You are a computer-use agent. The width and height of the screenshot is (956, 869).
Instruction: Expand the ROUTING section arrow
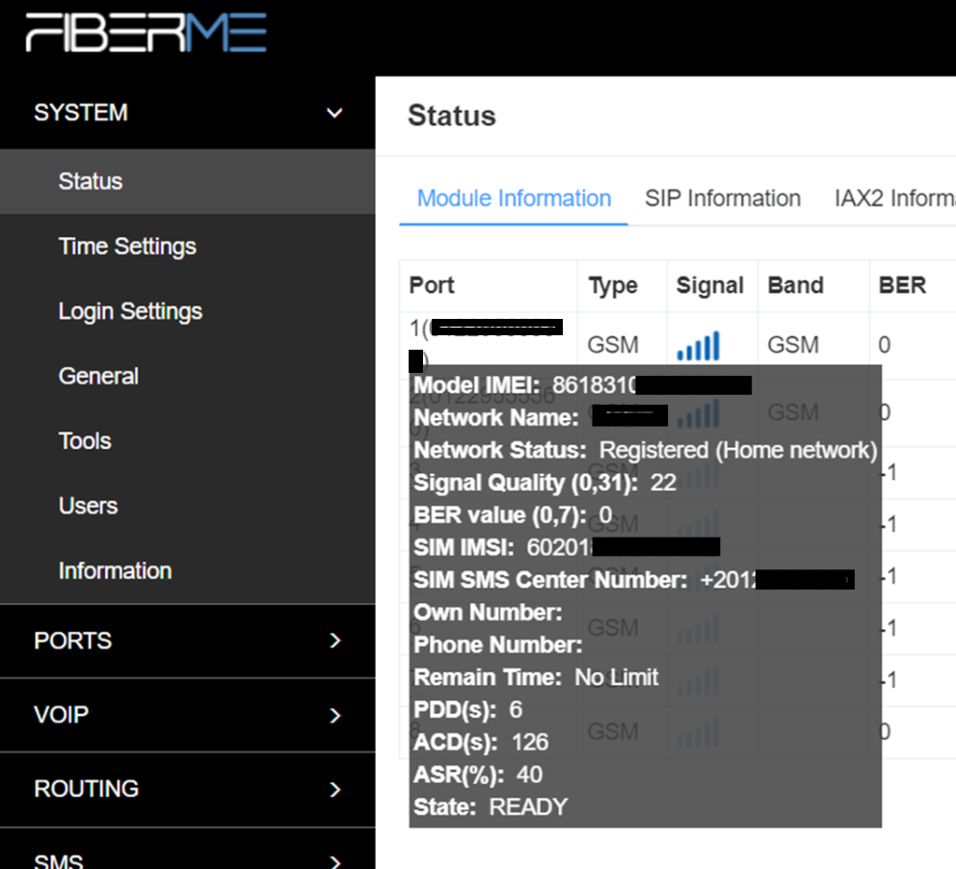pyautogui.click(x=334, y=790)
